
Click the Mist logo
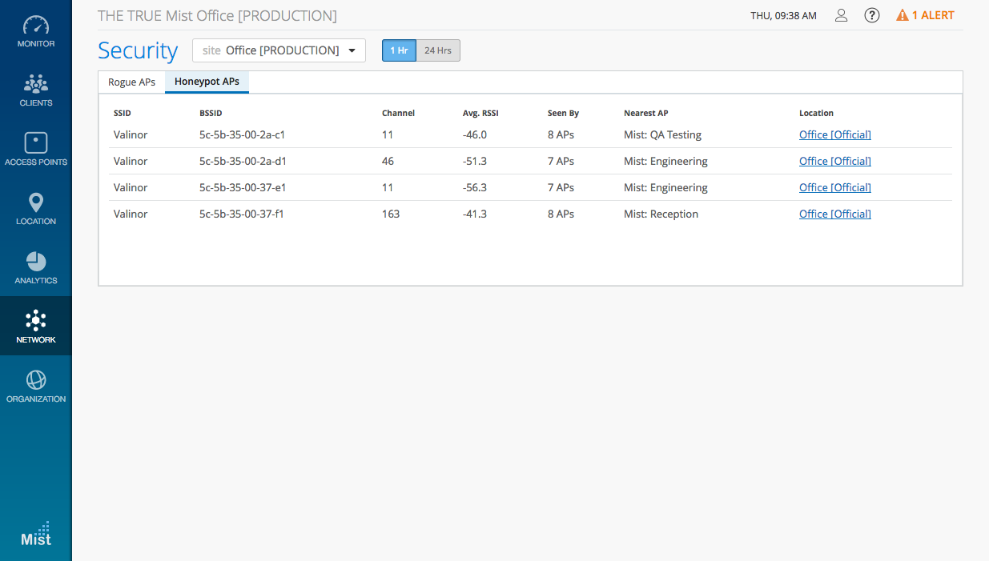pyautogui.click(x=36, y=535)
